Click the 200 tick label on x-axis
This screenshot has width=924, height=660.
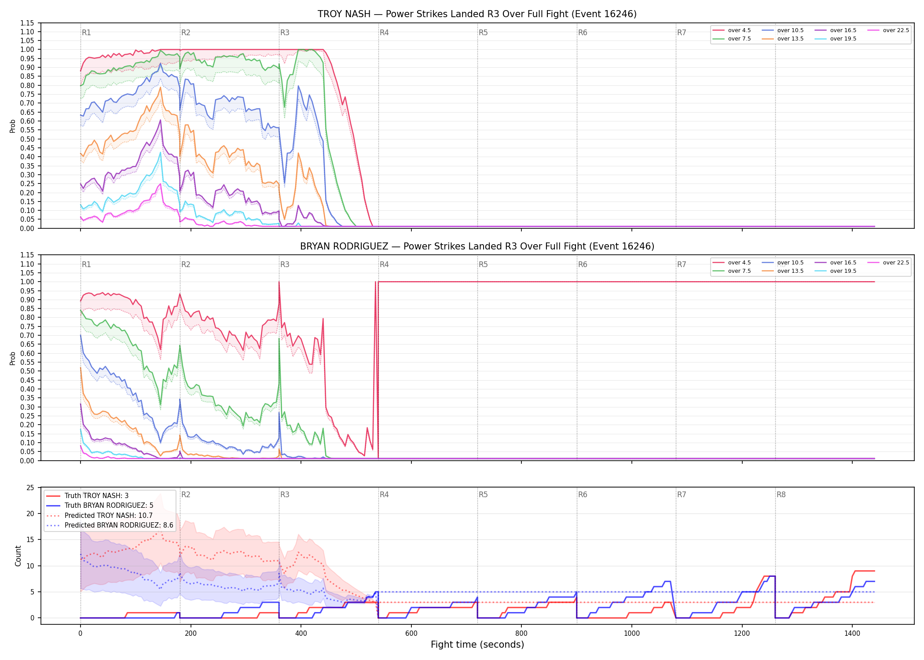pyautogui.click(x=191, y=634)
